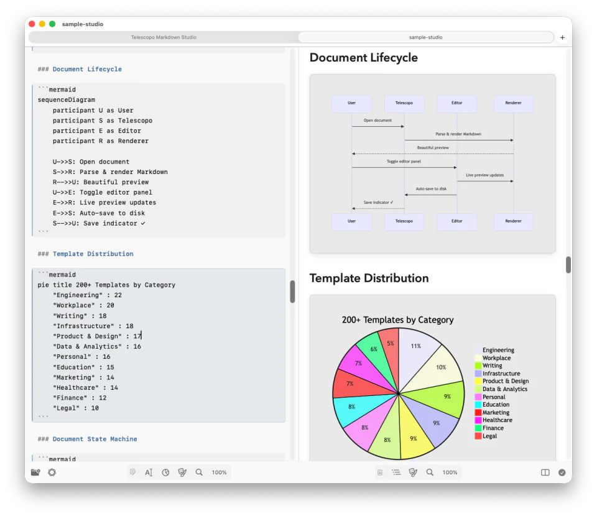Image resolution: width=597 pixels, height=516 pixels.
Task: Open the settings gear icon
Action: coord(52,472)
